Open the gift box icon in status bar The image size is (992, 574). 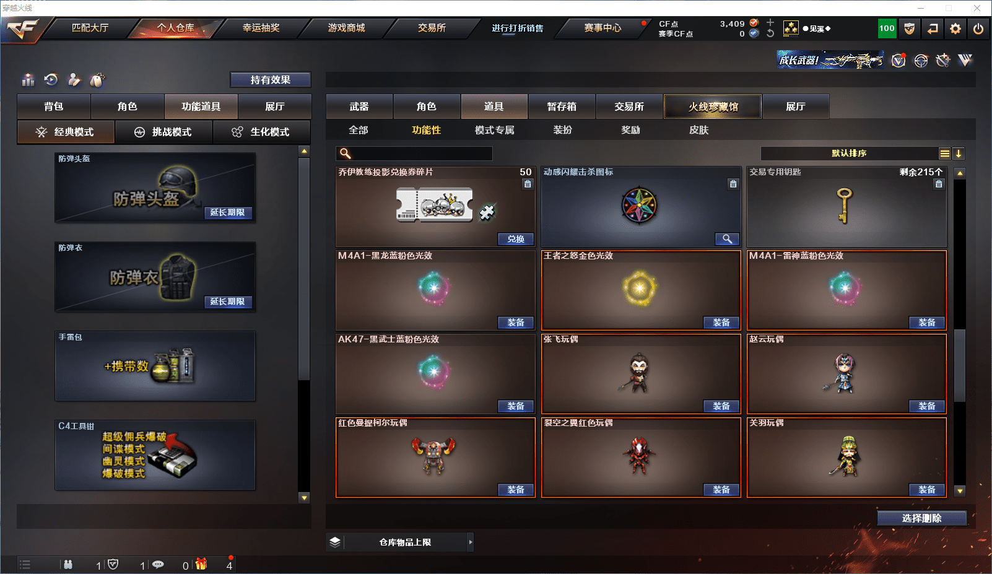[x=201, y=564]
